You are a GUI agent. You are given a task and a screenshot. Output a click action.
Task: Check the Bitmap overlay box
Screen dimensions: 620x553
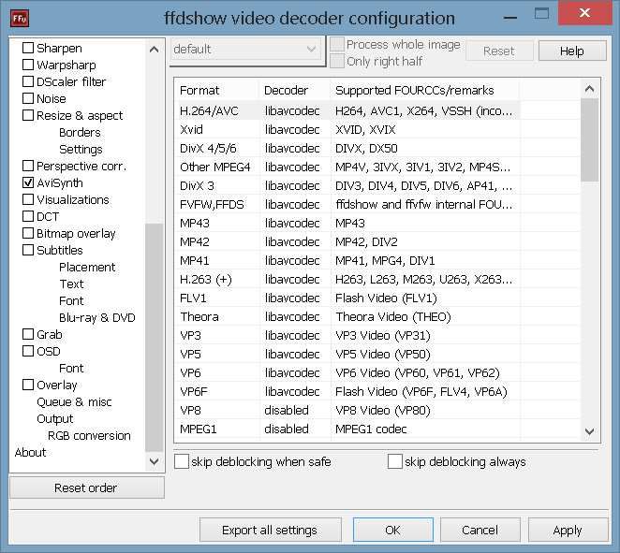coord(28,233)
